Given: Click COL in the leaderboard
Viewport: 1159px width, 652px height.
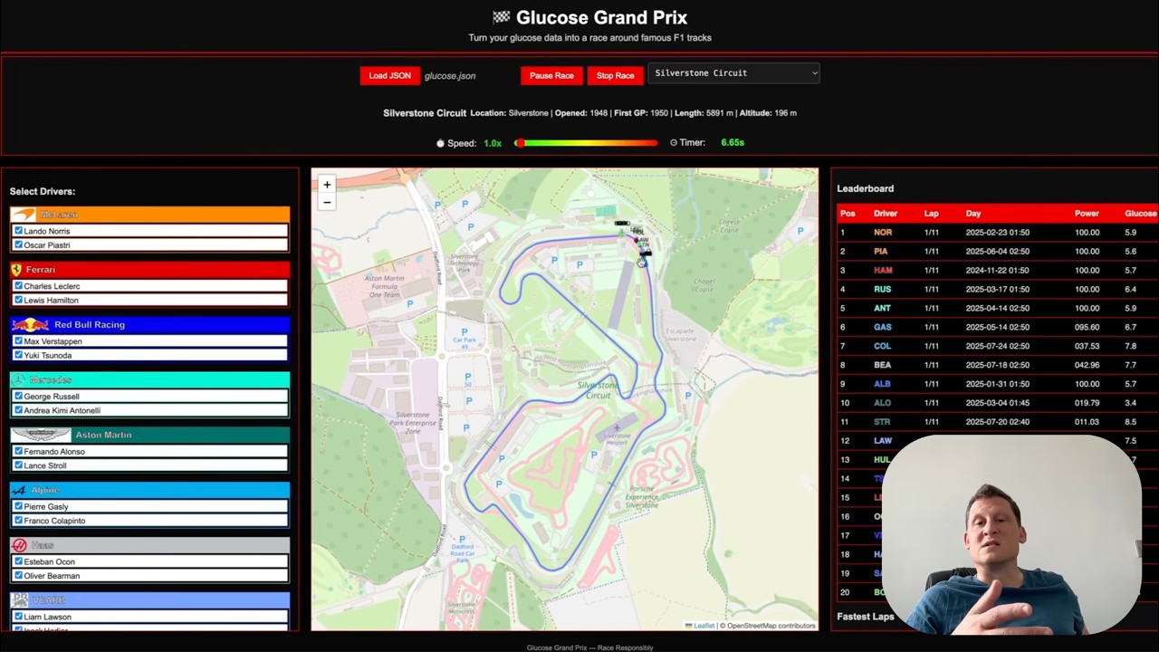Looking at the screenshot, I should (x=882, y=346).
